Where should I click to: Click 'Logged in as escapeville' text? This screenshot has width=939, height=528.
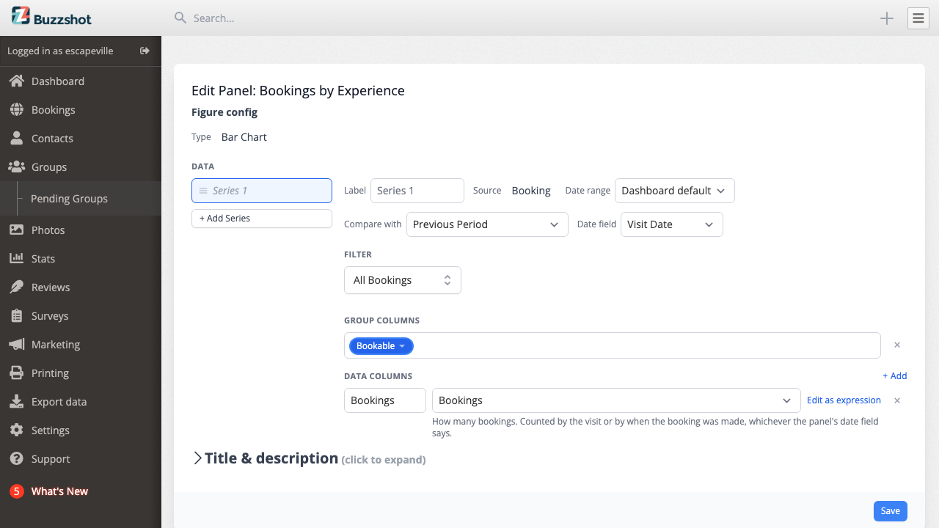(x=60, y=51)
